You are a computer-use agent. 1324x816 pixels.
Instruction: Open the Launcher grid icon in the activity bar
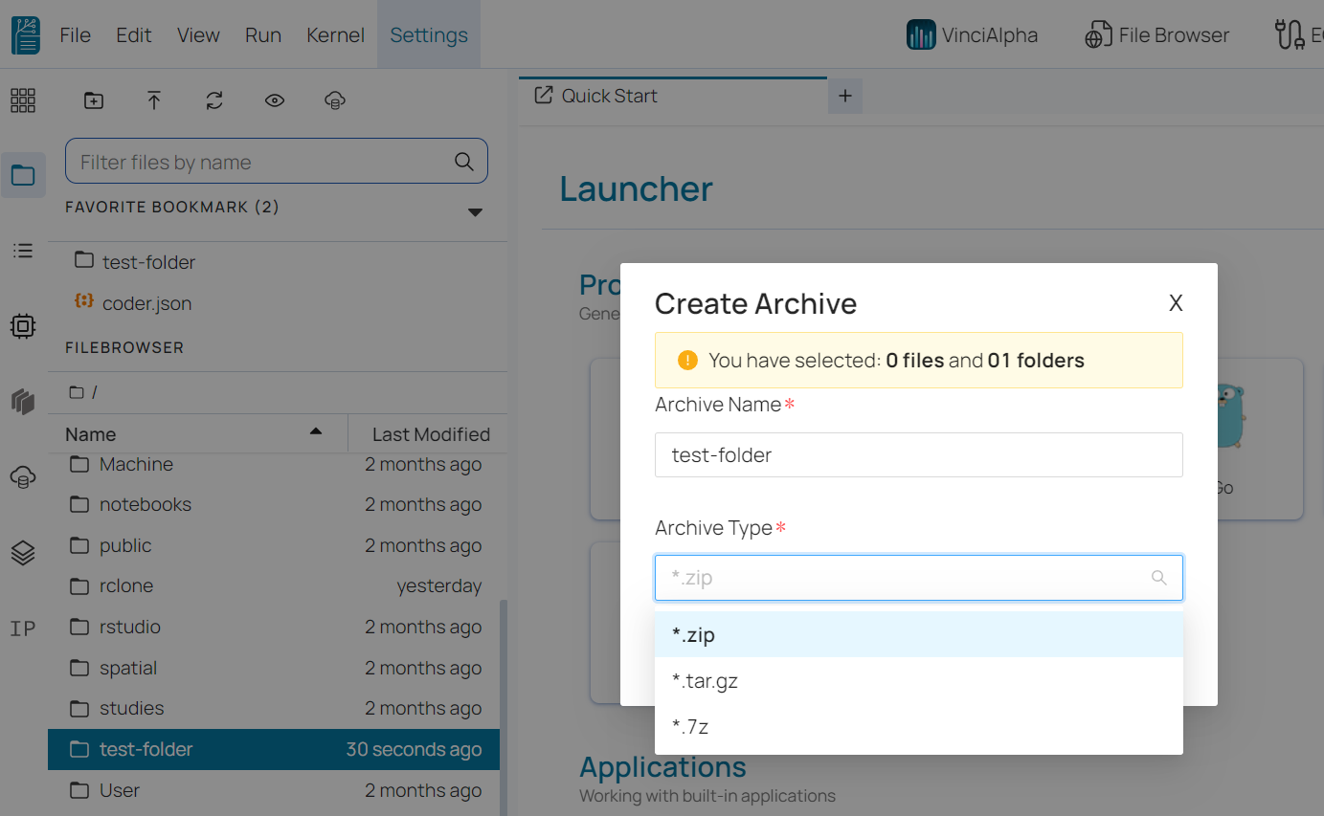click(22, 99)
